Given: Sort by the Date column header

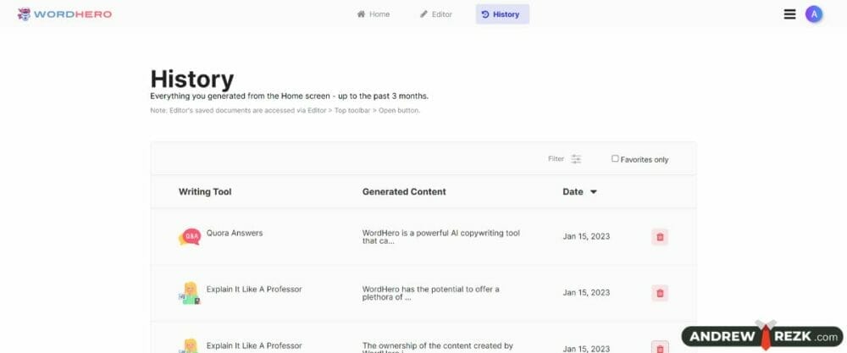Looking at the screenshot, I should pos(573,191).
